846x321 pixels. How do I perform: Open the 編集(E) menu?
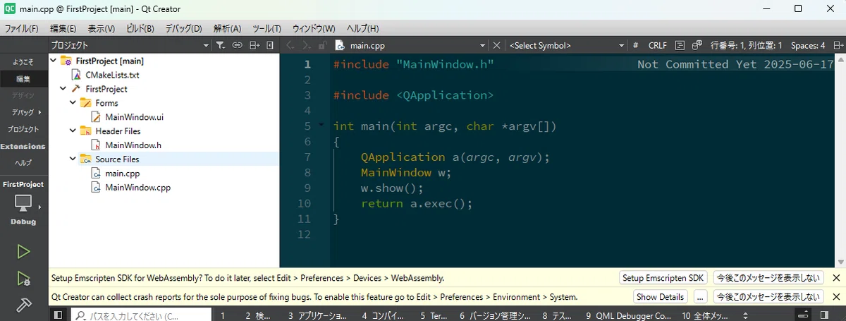[x=63, y=29]
